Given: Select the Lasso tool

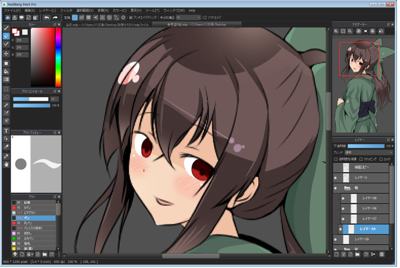Looking at the screenshot, I should [6, 97].
